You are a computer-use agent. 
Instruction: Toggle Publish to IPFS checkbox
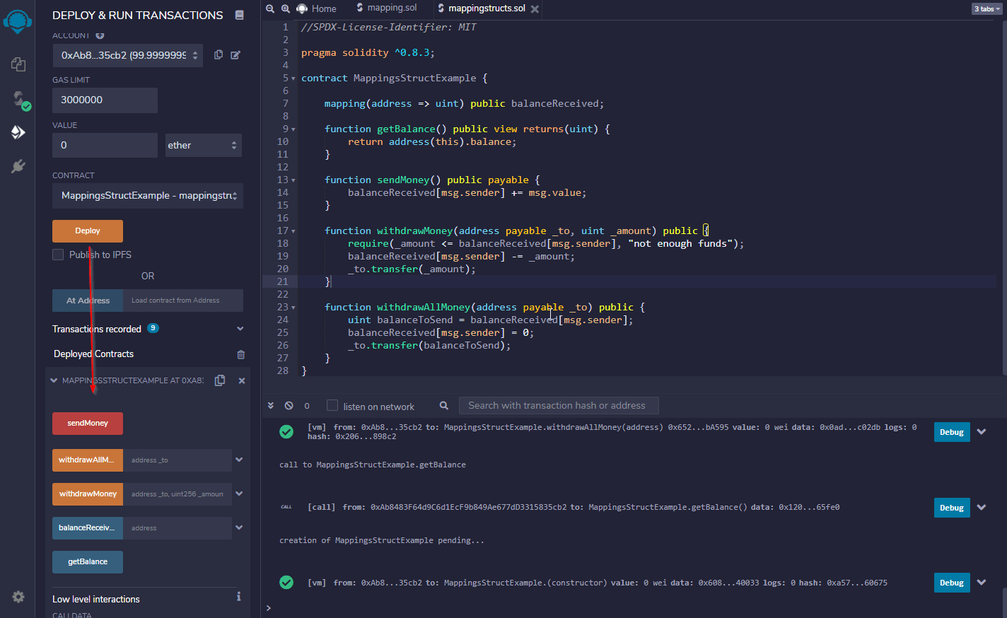tap(58, 255)
